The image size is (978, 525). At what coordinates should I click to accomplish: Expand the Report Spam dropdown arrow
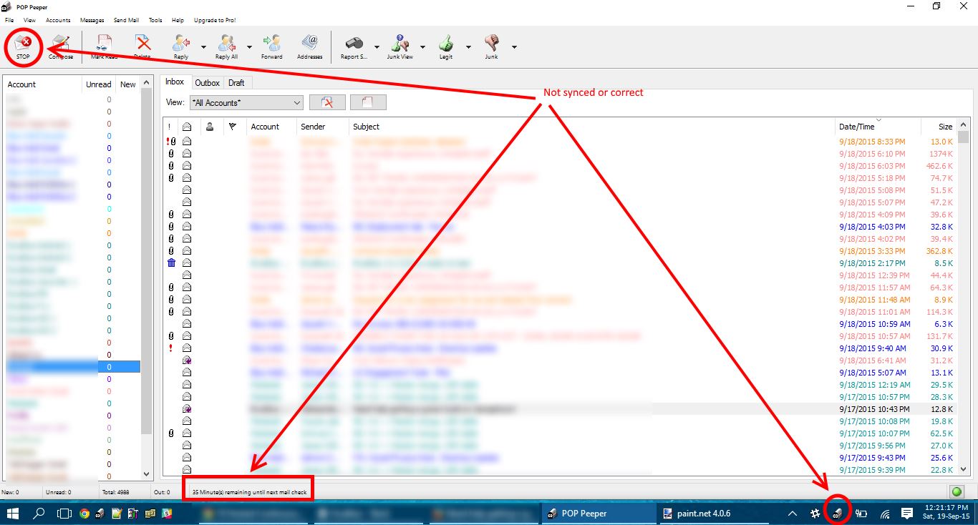point(377,46)
